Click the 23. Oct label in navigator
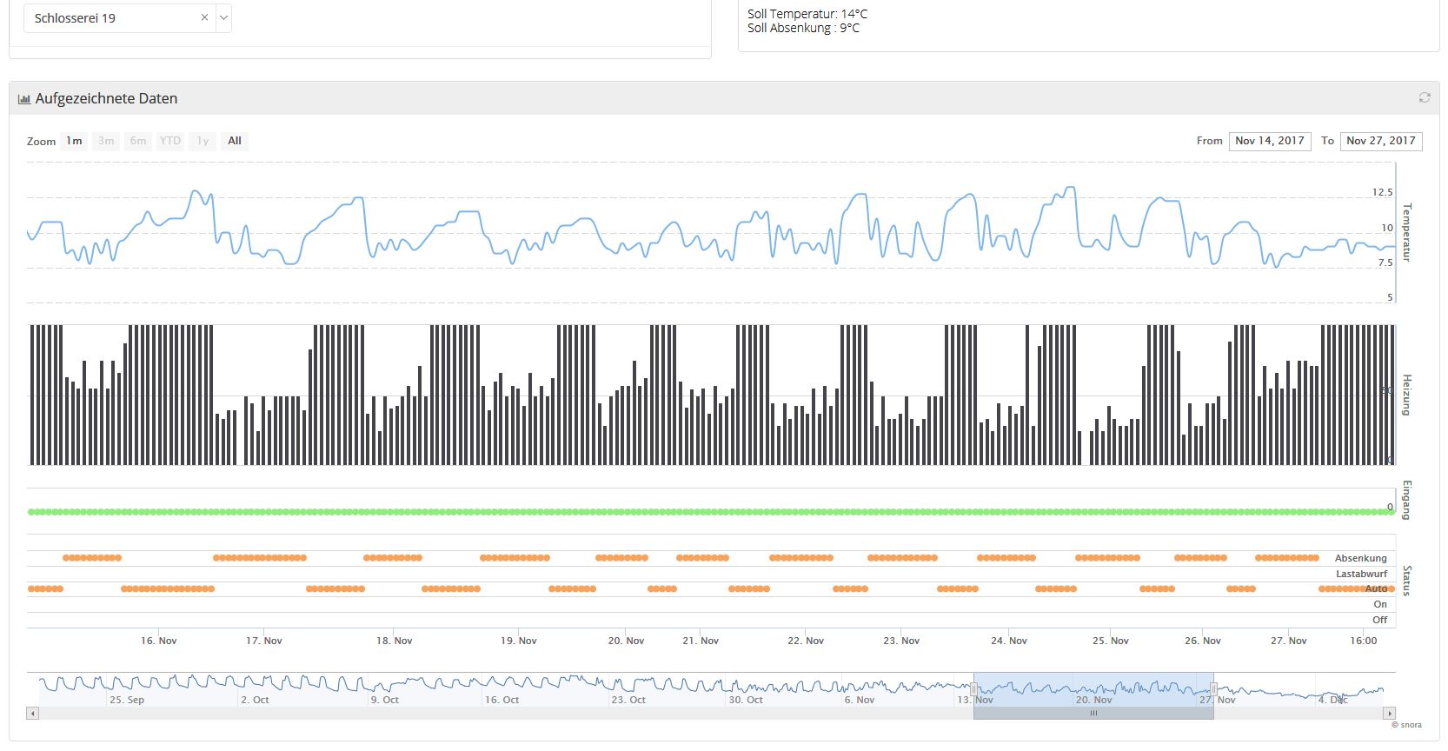Screen dimensions: 1448x751 (x=628, y=700)
